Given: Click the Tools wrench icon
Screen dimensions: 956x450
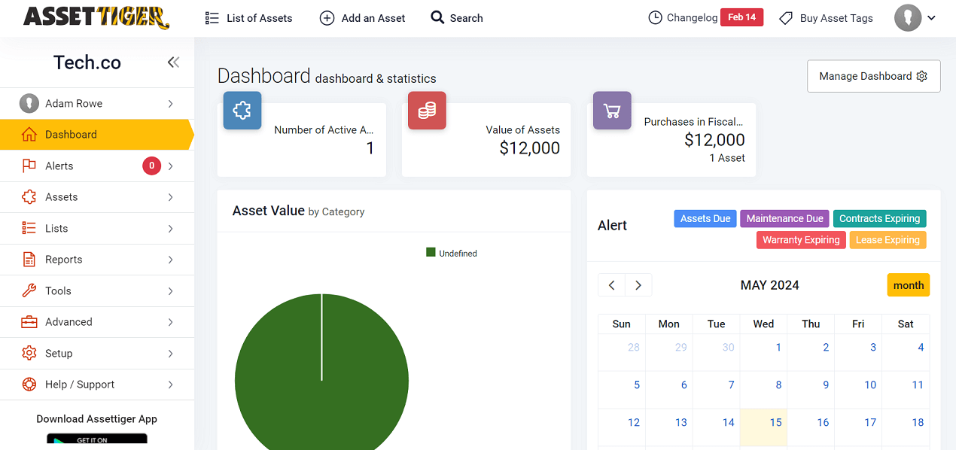Looking at the screenshot, I should coord(29,290).
